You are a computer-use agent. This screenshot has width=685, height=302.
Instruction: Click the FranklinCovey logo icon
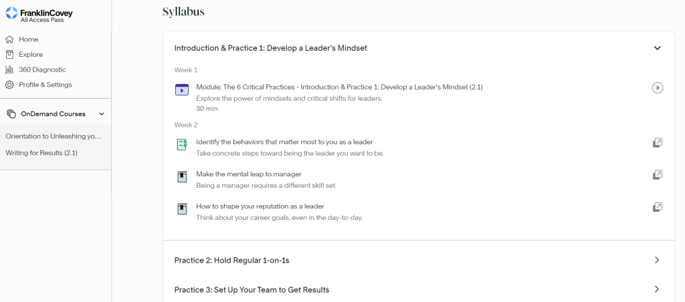coord(11,12)
